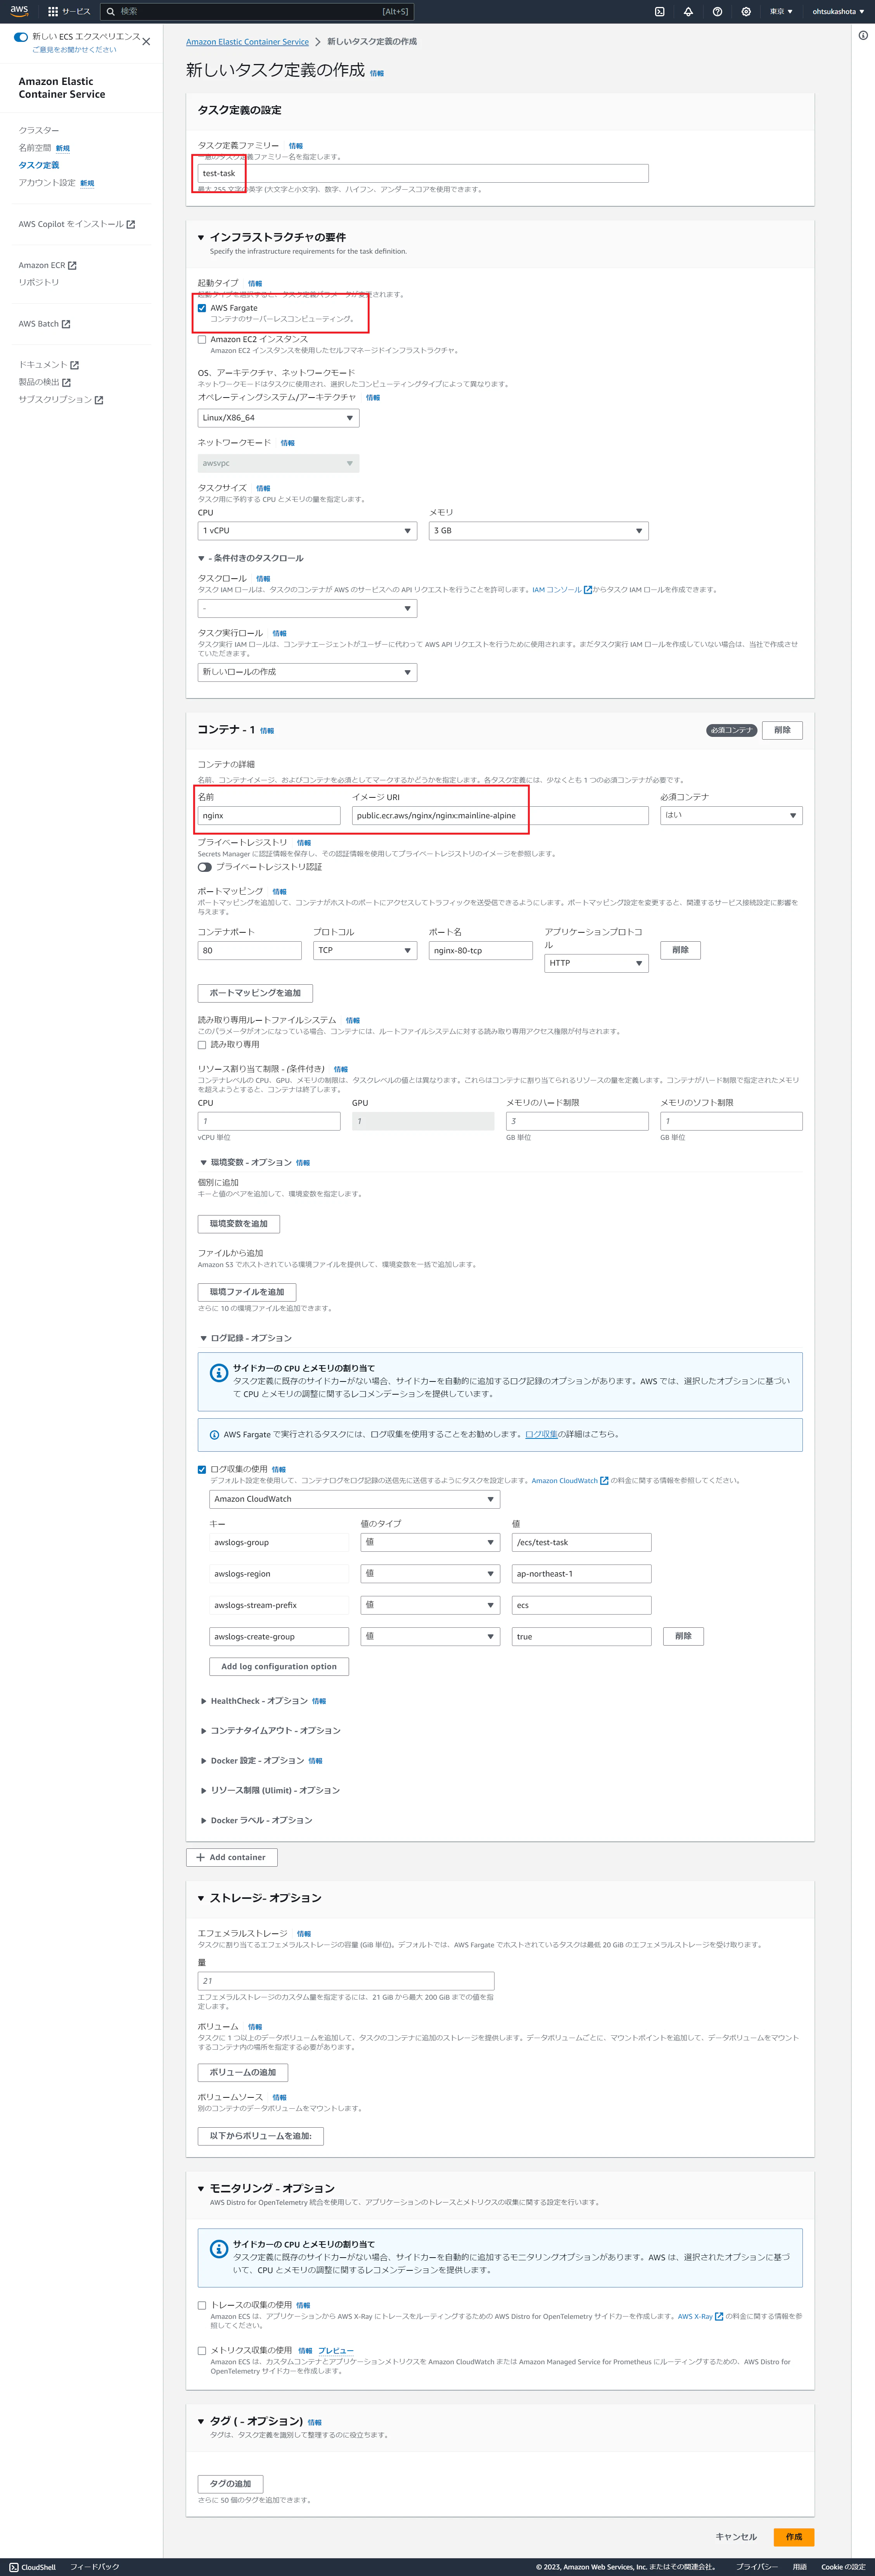Screen dimensions: 875x2576
Task: Open the Amazon CloudWatch log driver dropdown
Action: click(x=355, y=1499)
